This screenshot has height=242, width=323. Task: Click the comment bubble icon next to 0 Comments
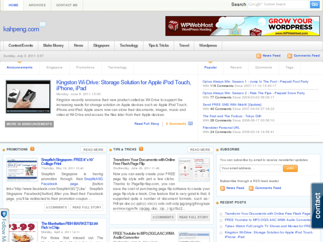tap(191, 124)
